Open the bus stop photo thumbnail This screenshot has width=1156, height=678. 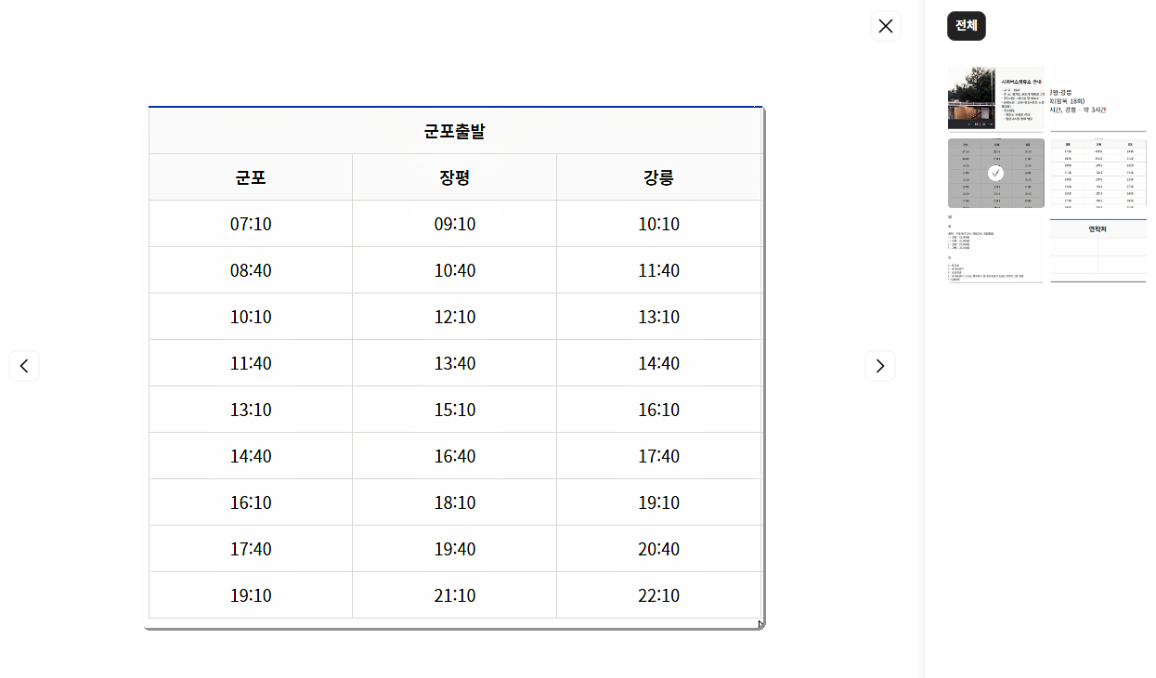[x=996, y=98]
